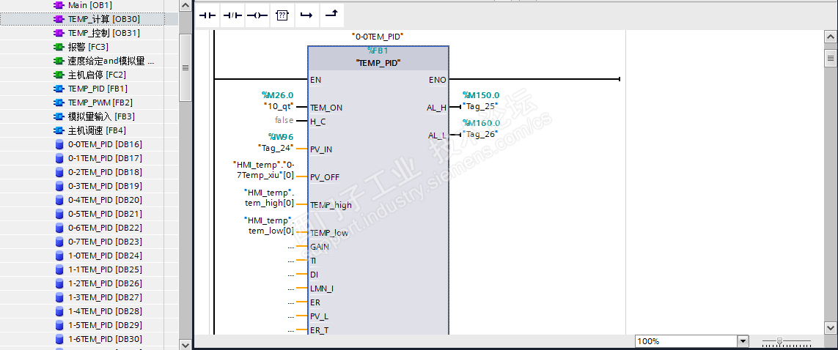This screenshot has width=838, height=350.
Task: Click the "10_qt" operand at TEM_ON
Action: pos(279,106)
